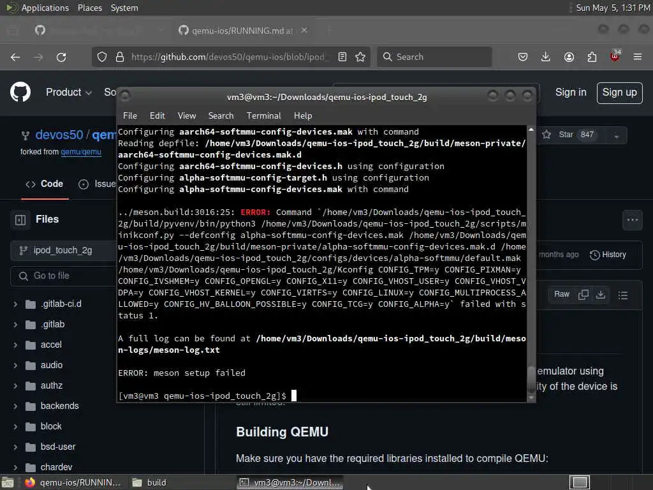Screen dimensions: 653x490
Task: Click in the Go to file field
Action: click(x=63, y=276)
